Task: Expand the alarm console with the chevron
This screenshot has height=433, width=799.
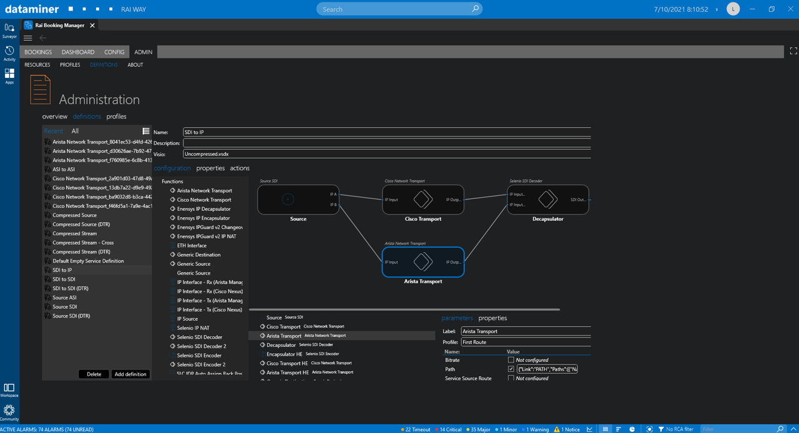Action: (x=793, y=429)
